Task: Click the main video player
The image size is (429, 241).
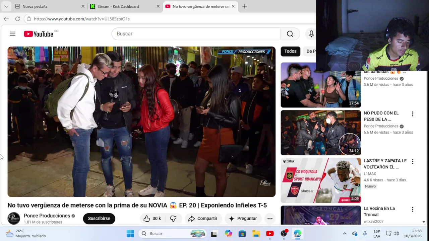Action: 141,122
